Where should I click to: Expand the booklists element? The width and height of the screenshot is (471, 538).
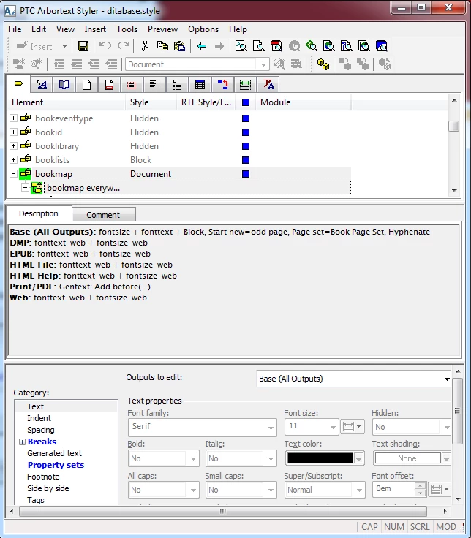[13, 159]
